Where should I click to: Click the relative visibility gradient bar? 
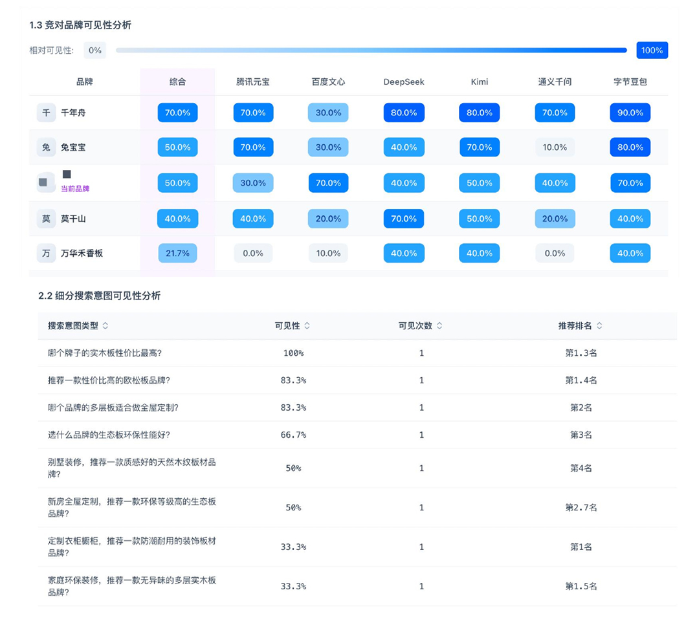371,50
